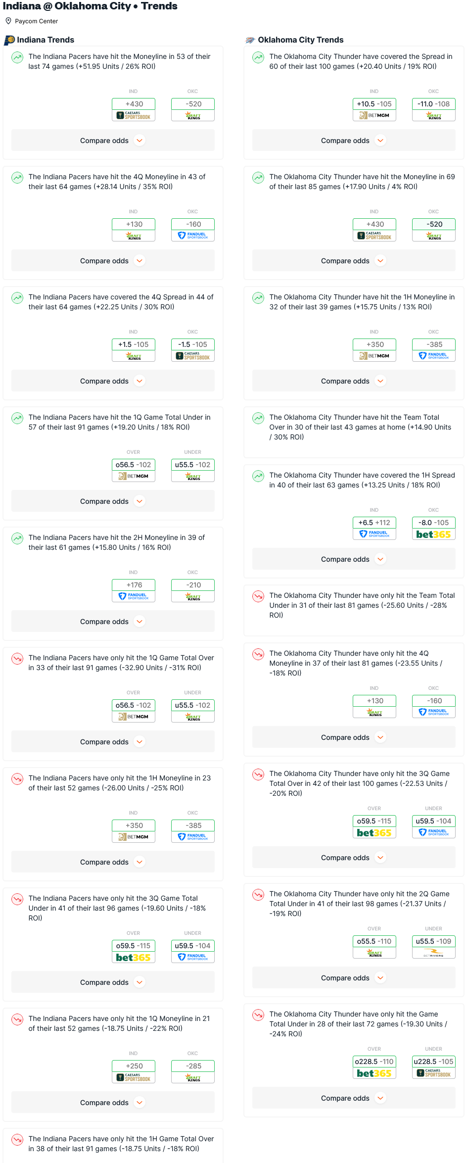Screen dimensions: 465x1163
Task: Choose the -11.0 -108 OKC spread odds
Action: [434, 104]
